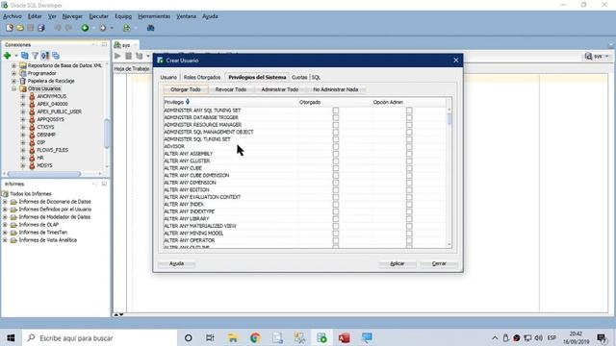Click the Otorgar Todo button
Image resolution: width=616 pixels, height=346 pixels.
[186, 89]
